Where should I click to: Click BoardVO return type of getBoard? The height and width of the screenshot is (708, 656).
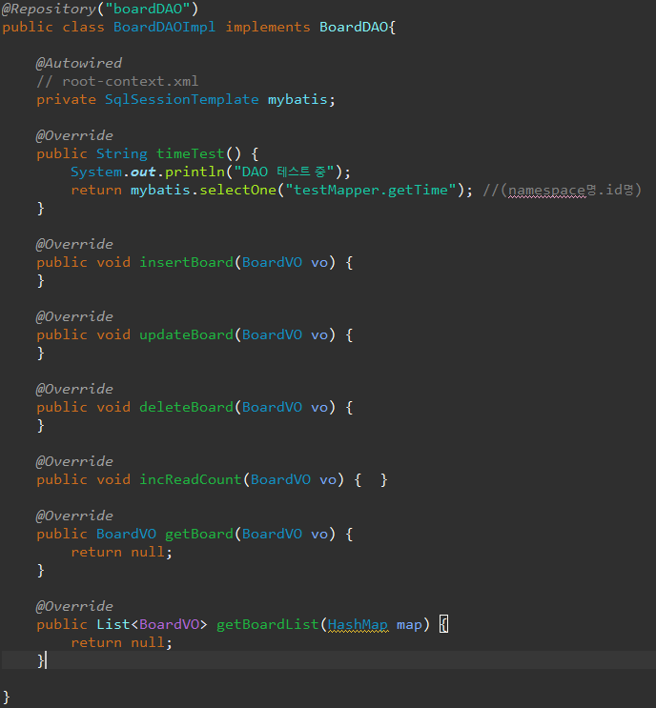(126, 535)
